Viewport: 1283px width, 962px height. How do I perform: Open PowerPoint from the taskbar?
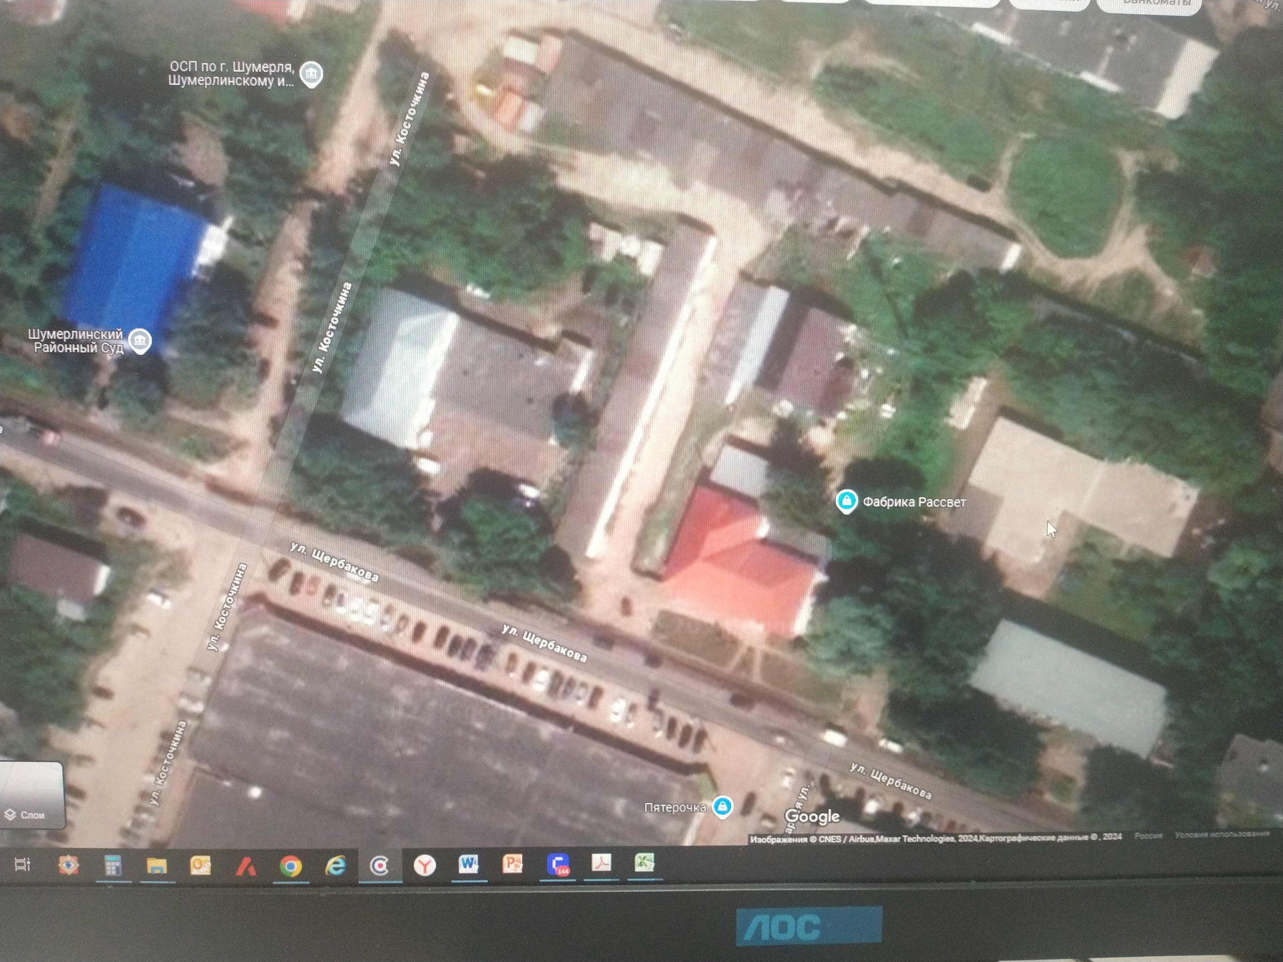click(513, 864)
